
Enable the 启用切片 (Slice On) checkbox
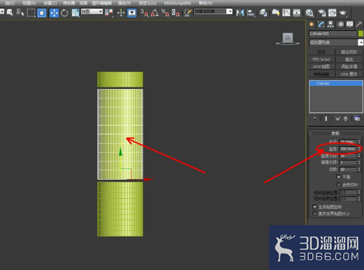pyautogui.click(x=339, y=184)
